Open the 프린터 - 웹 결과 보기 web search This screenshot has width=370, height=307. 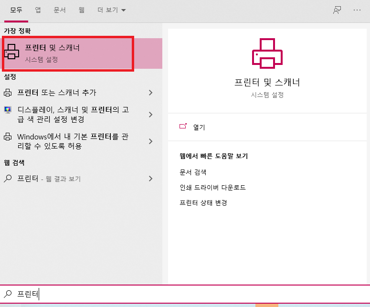pos(81,179)
